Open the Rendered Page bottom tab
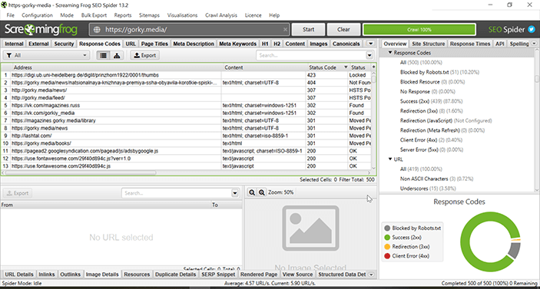This screenshot has width=540, height=289. coord(259,274)
